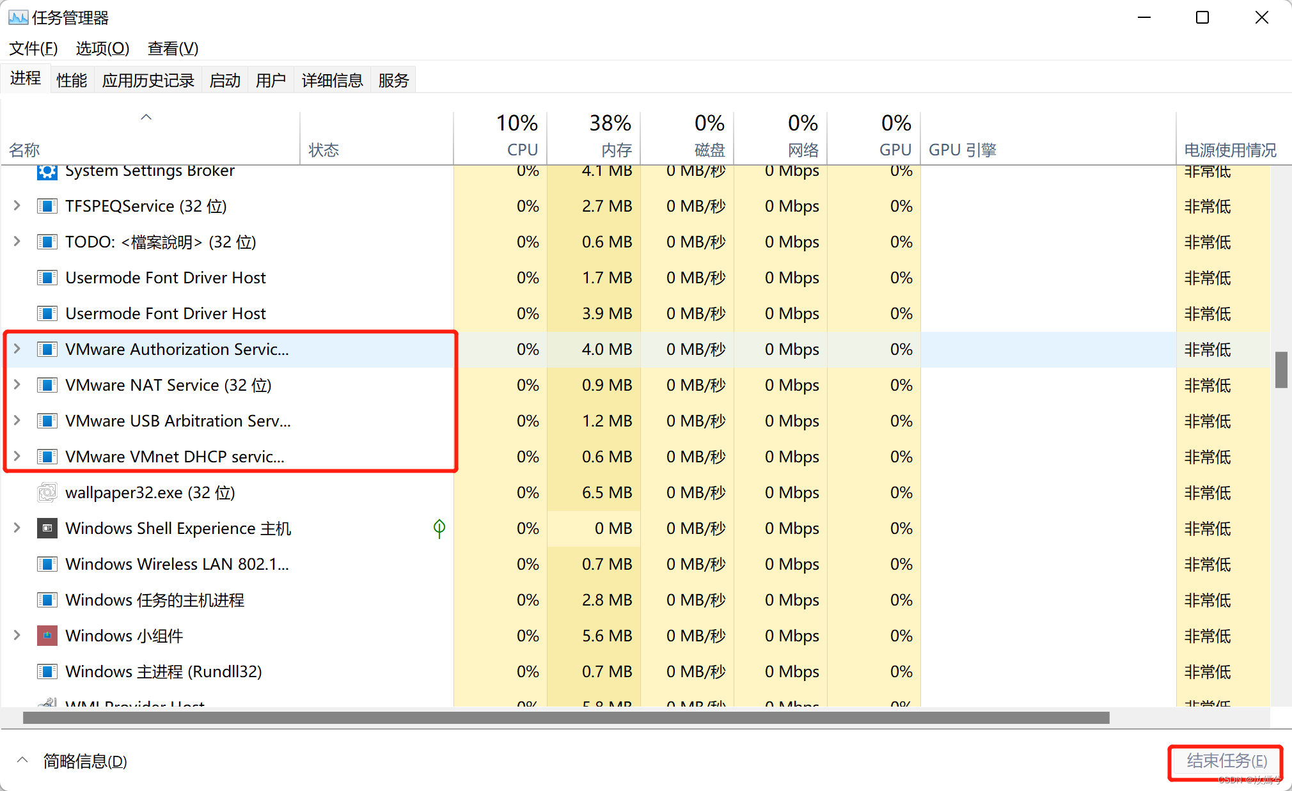Sort by GPU 引擎 column header
This screenshot has height=791, width=1292.
click(x=1048, y=137)
